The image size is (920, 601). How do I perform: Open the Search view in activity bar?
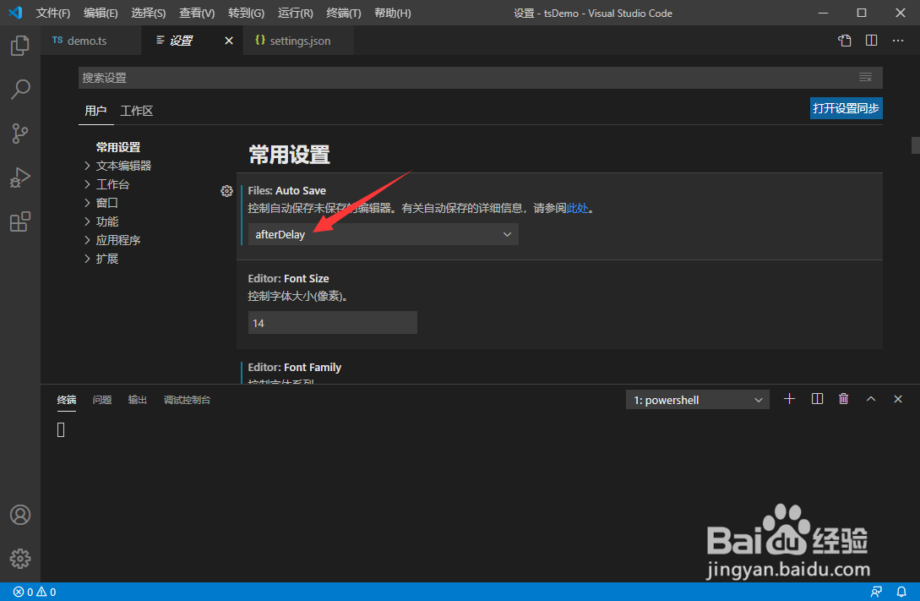20,90
